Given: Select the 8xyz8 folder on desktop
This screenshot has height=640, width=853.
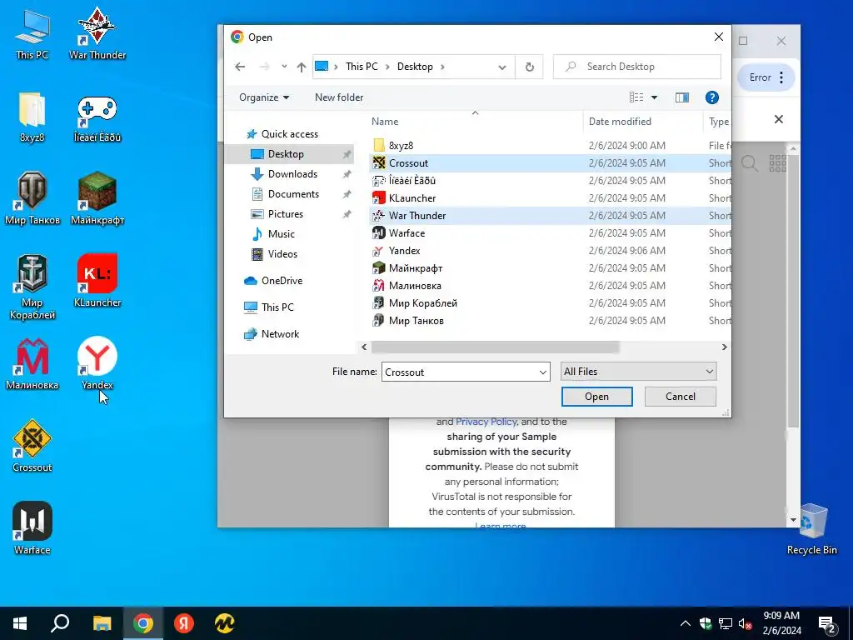Looking at the screenshot, I should coord(32,117).
